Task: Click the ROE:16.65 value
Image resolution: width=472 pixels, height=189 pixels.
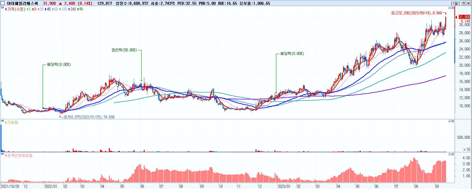Action: click(x=227, y=3)
